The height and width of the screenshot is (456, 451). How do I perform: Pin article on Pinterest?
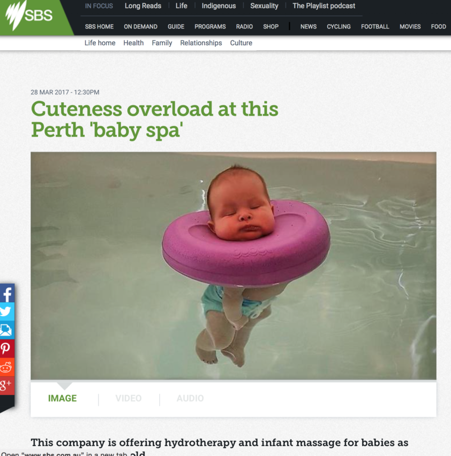[7, 348]
